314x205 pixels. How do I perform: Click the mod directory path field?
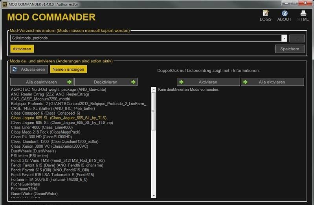click(145, 38)
